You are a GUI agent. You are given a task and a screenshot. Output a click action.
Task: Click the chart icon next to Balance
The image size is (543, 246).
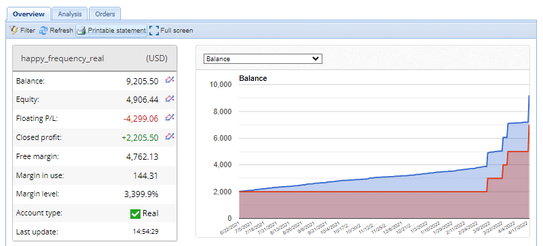pos(169,80)
